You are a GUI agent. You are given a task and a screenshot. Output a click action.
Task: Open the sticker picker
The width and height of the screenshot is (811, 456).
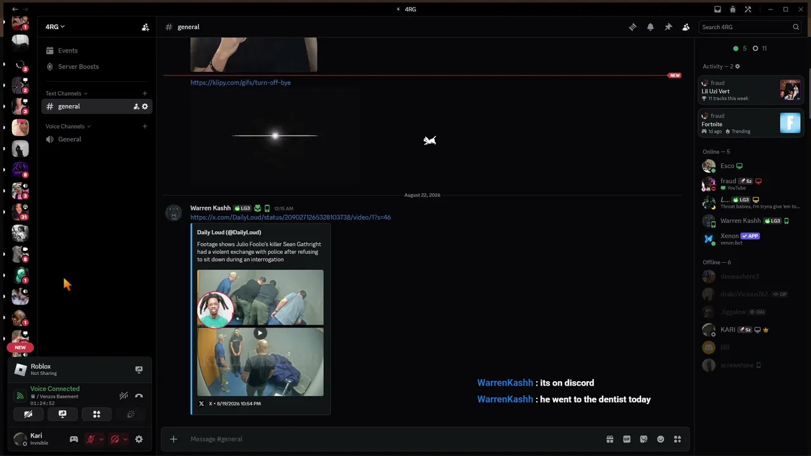pyautogui.click(x=644, y=439)
